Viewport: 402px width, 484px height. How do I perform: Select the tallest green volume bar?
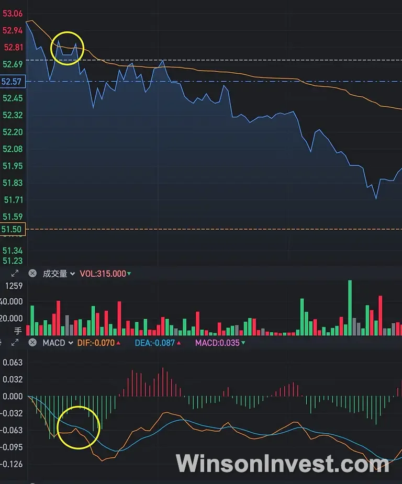pyautogui.click(x=350, y=308)
